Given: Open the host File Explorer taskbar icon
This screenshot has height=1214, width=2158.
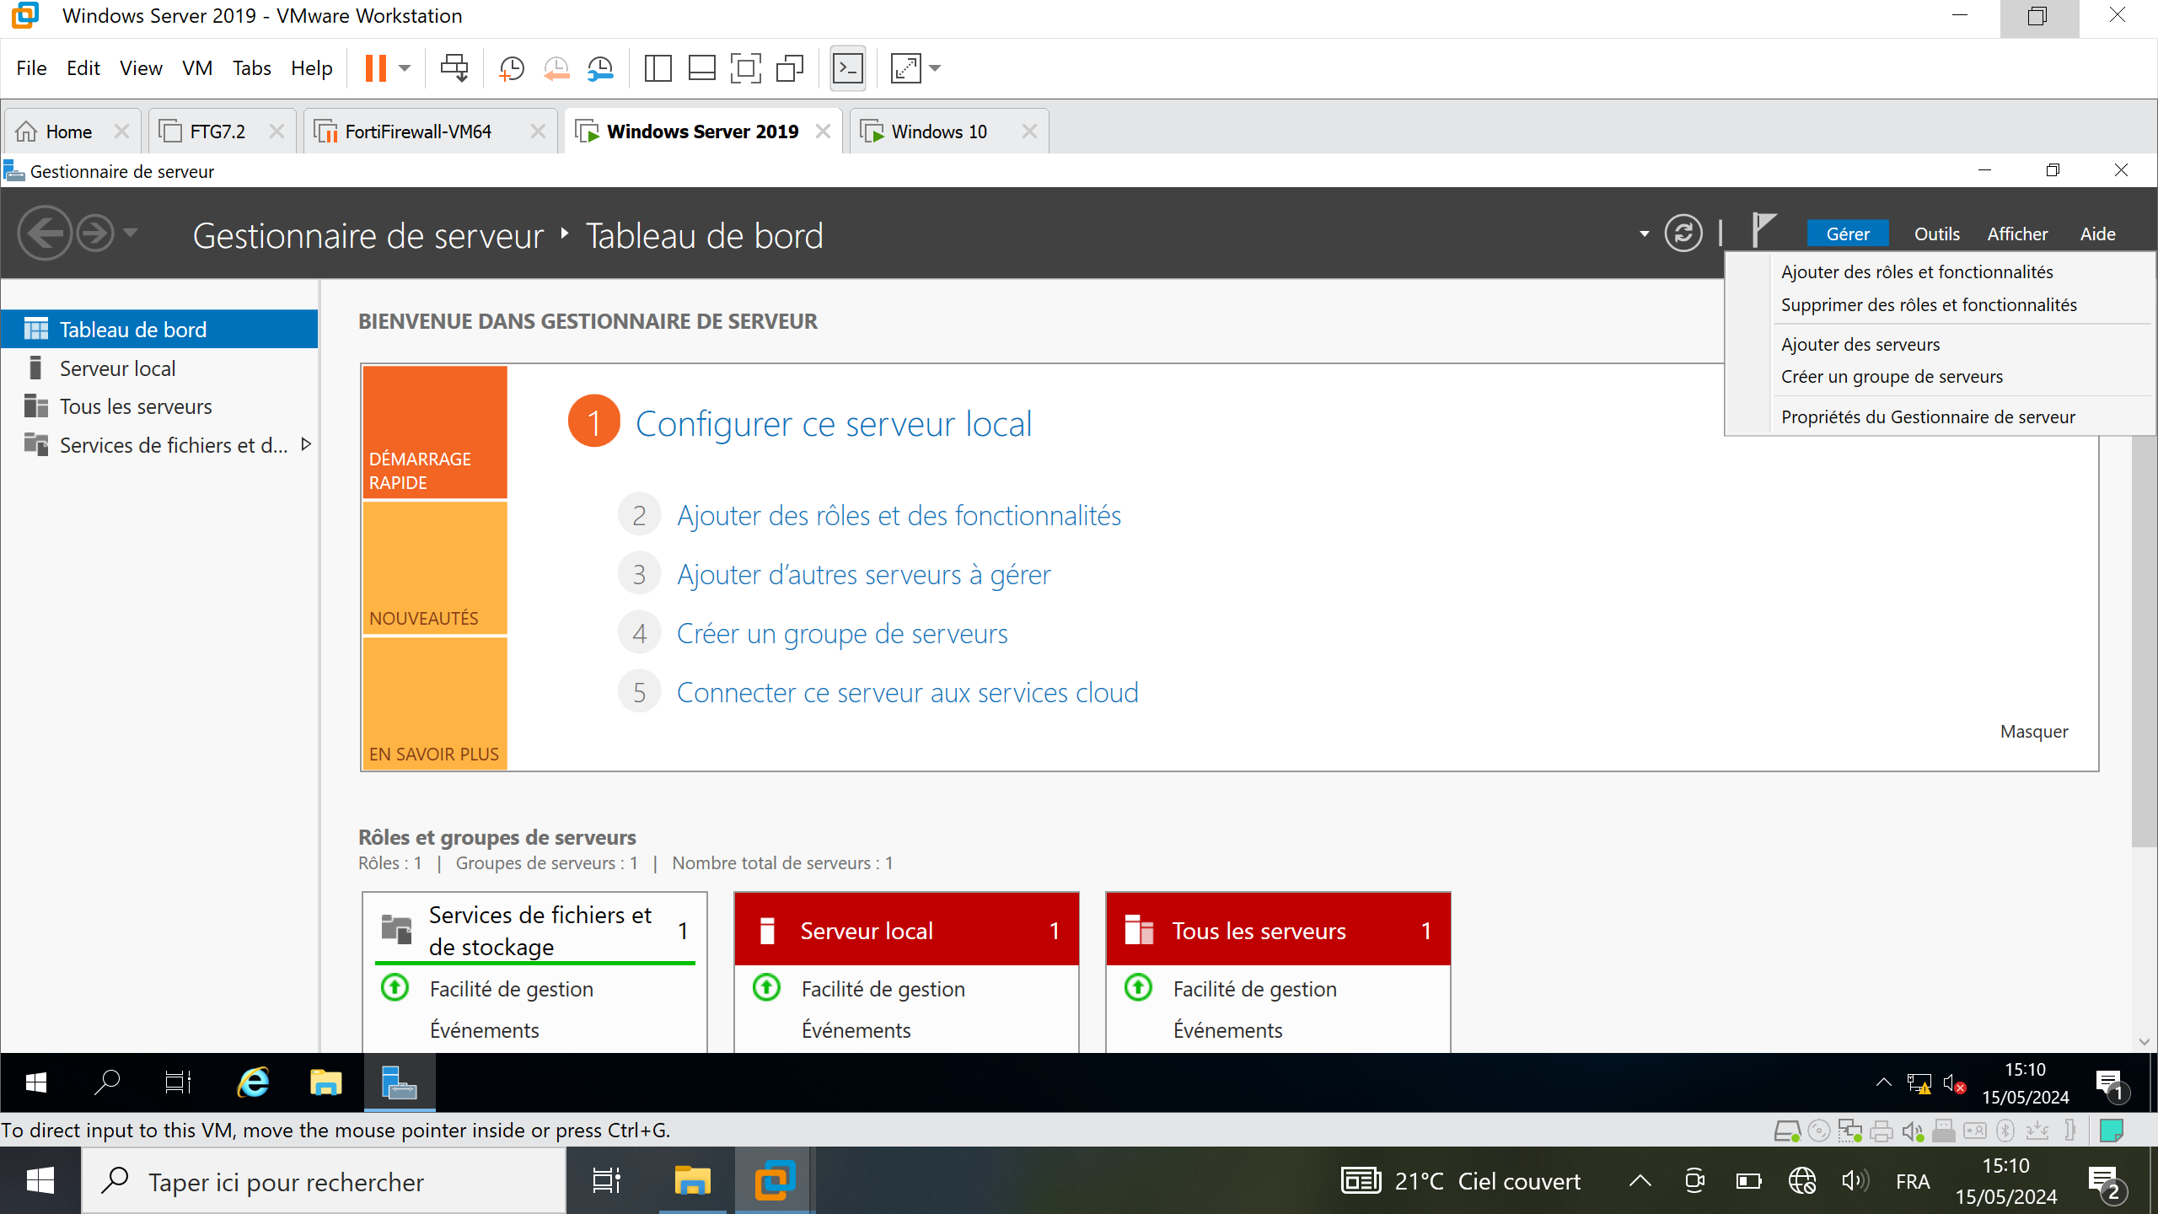Looking at the screenshot, I should click(692, 1182).
